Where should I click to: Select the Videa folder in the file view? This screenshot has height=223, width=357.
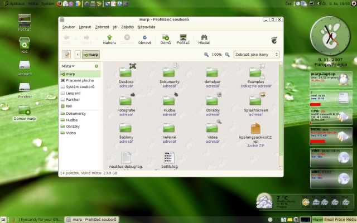(212, 128)
